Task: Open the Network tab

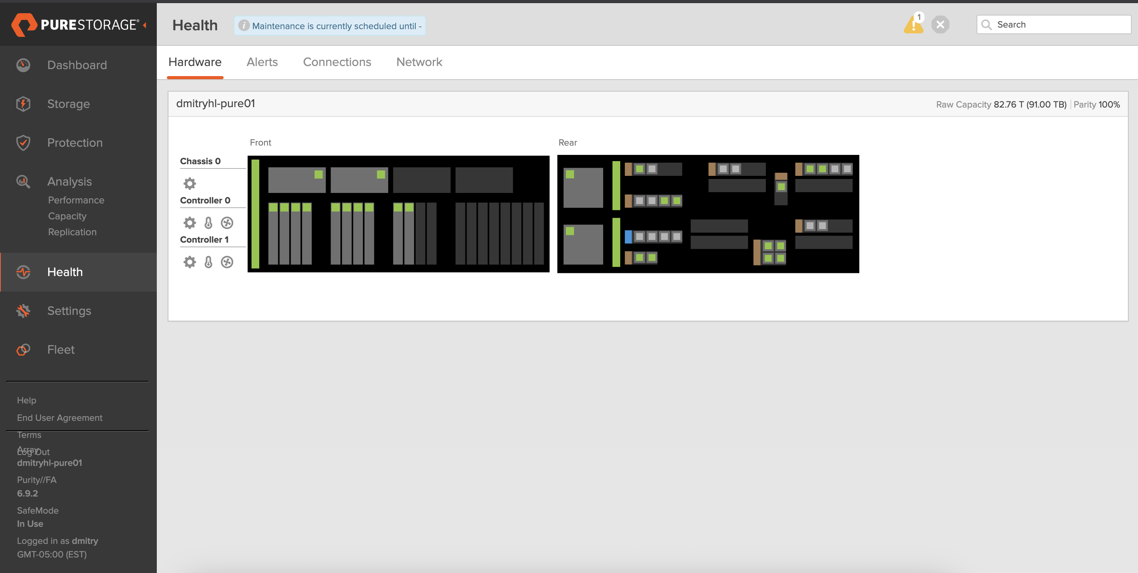Action: pyautogui.click(x=419, y=62)
